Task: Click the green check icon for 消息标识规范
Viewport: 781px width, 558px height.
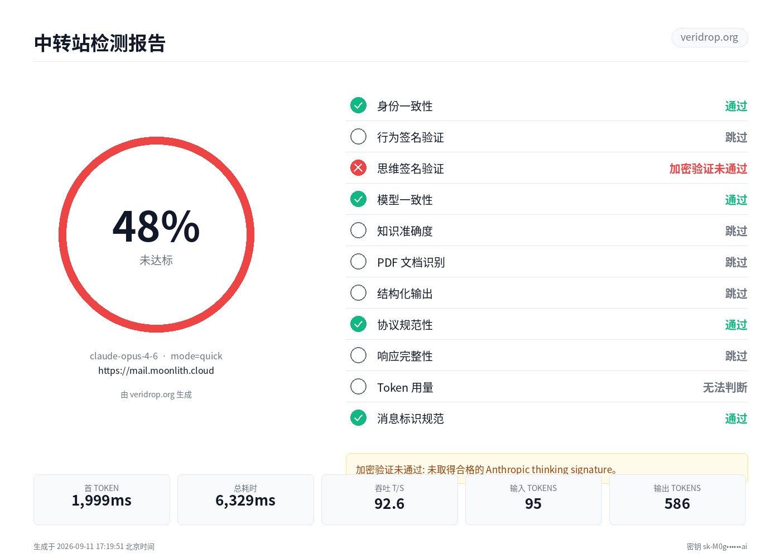Action: 358,418
